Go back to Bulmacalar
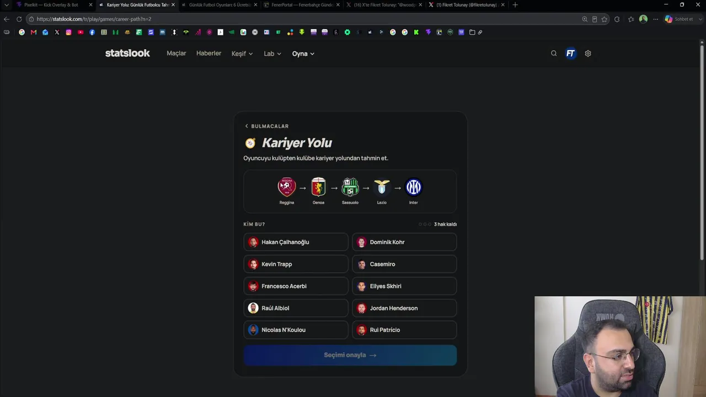The height and width of the screenshot is (397, 706). tap(267, 126)
